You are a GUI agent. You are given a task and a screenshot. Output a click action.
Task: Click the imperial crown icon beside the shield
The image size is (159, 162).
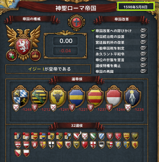coord(35,55)
